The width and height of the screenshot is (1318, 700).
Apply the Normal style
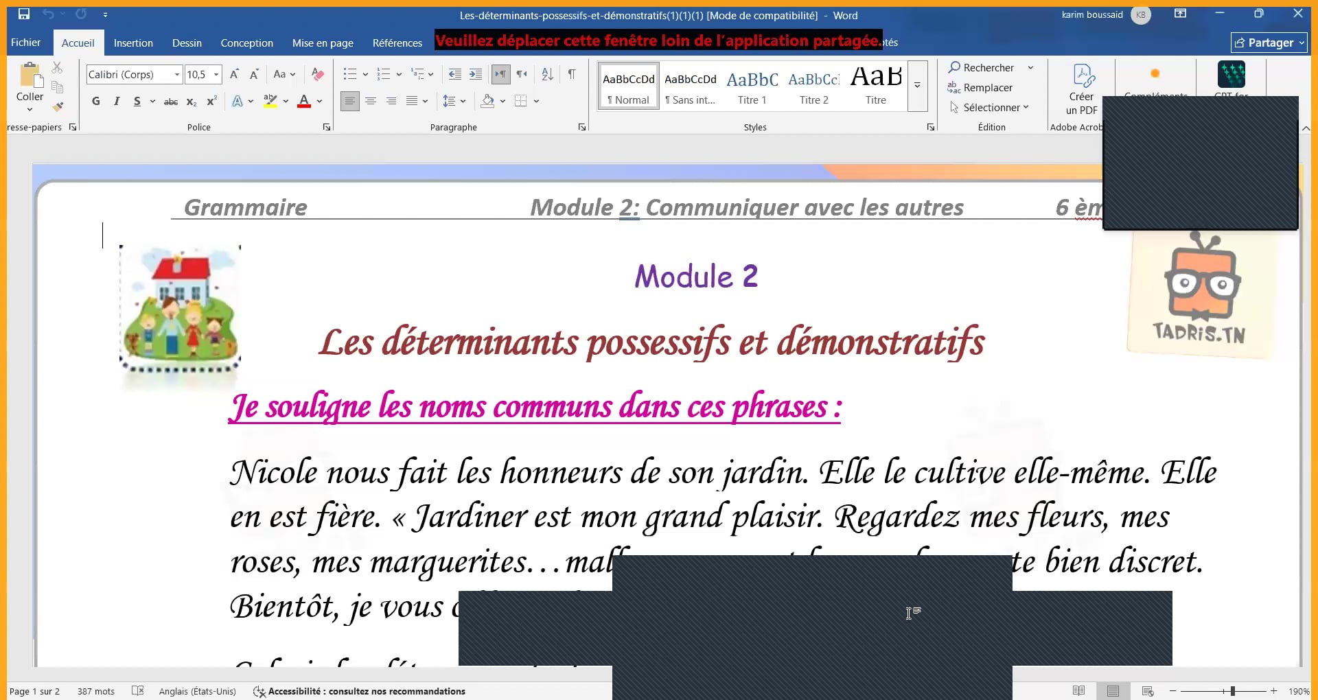click(x=629, y=86)
